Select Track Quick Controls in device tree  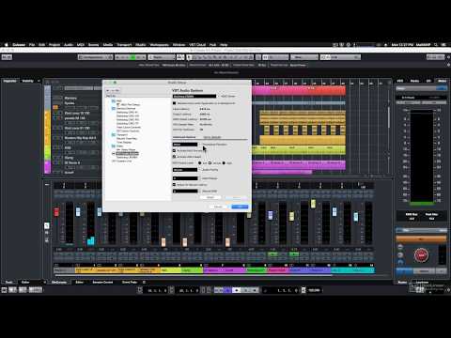129,128
